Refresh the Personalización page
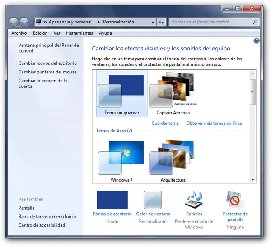 coord(161,22)
